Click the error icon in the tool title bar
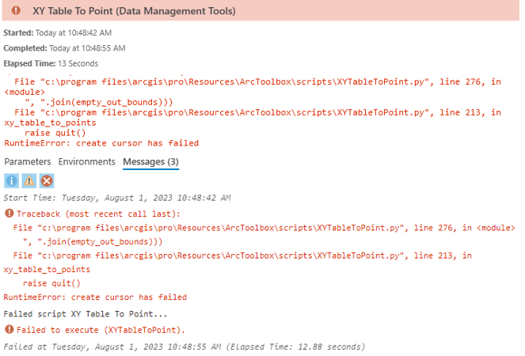 click(x=15, y=11)
